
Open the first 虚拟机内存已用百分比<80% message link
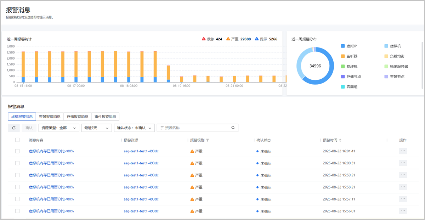[x=51, y=151]
